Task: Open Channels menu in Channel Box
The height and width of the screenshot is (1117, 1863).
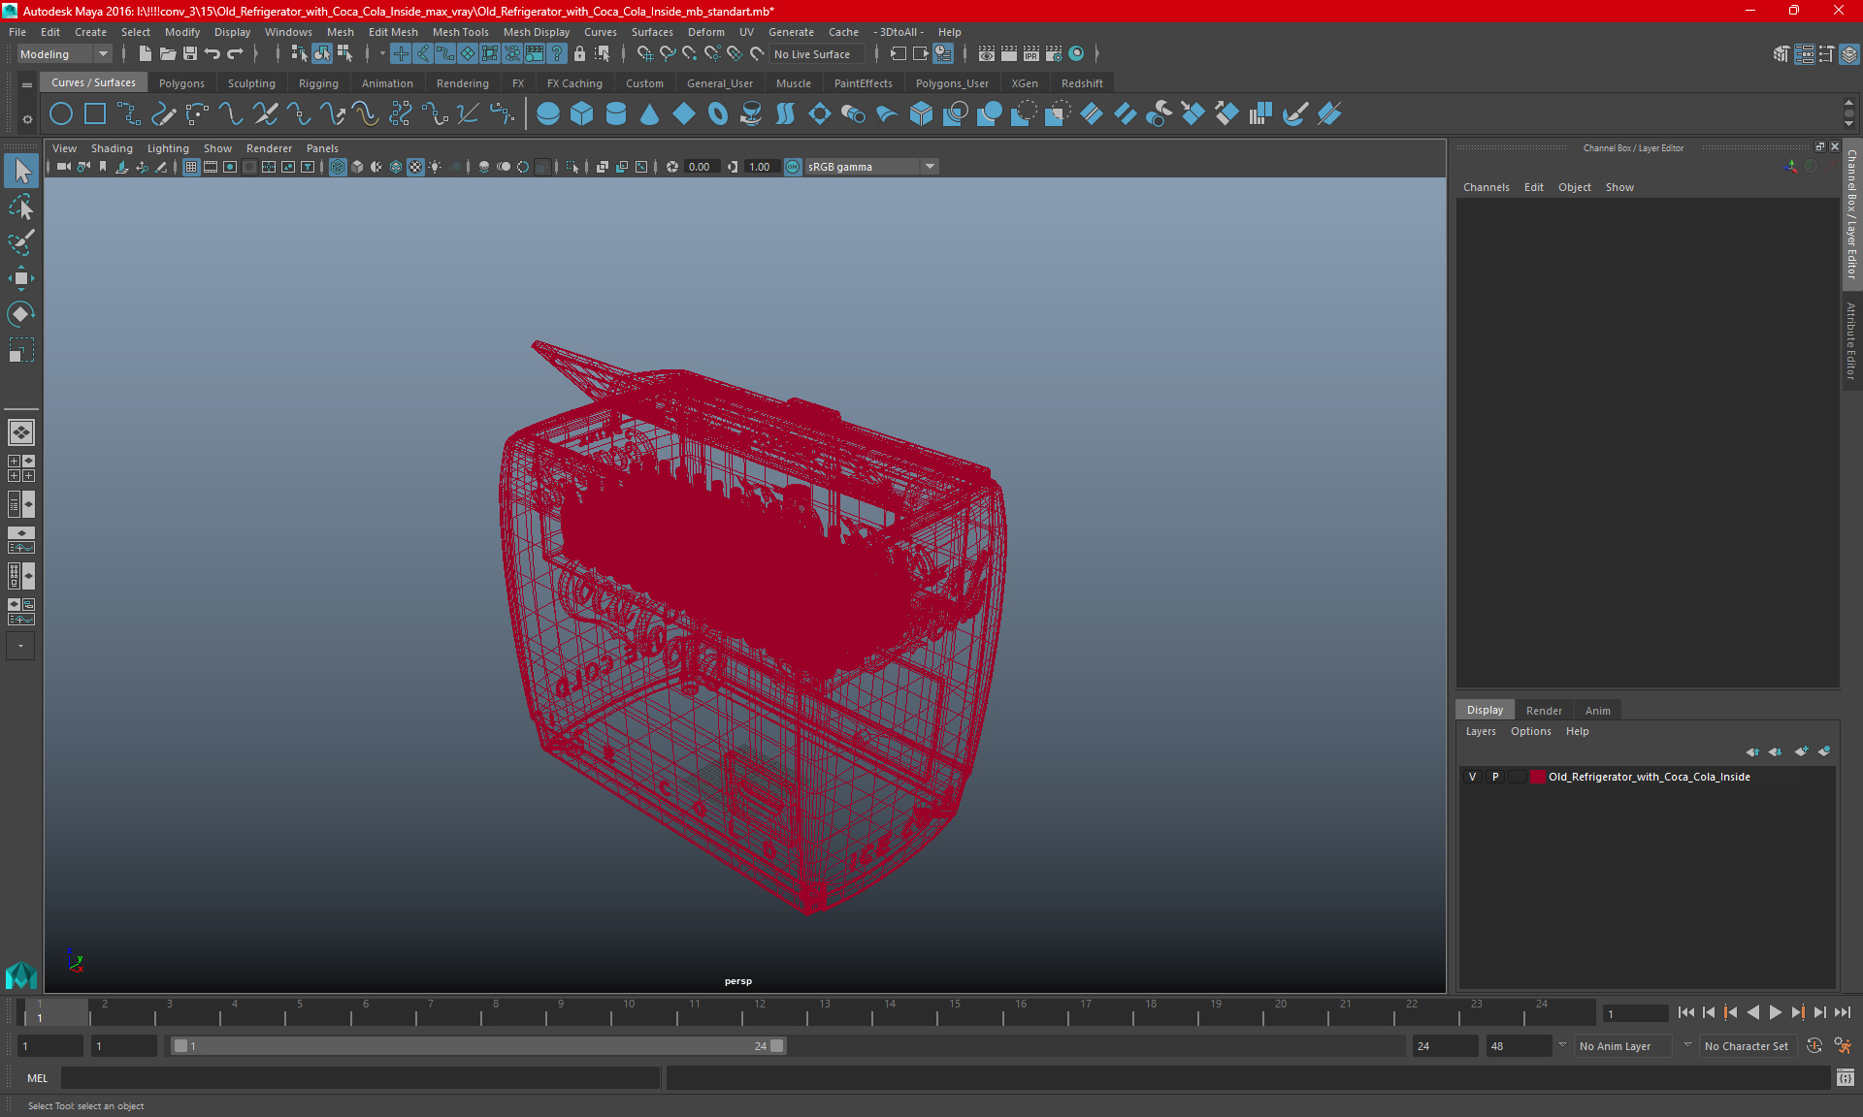Action: [1486, 187]
